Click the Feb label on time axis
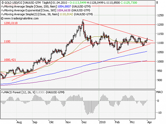 (117, 122)
